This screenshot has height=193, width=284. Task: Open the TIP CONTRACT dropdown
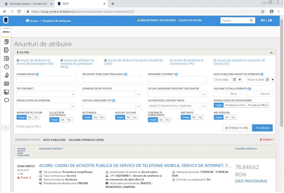[x=46, y=94]
